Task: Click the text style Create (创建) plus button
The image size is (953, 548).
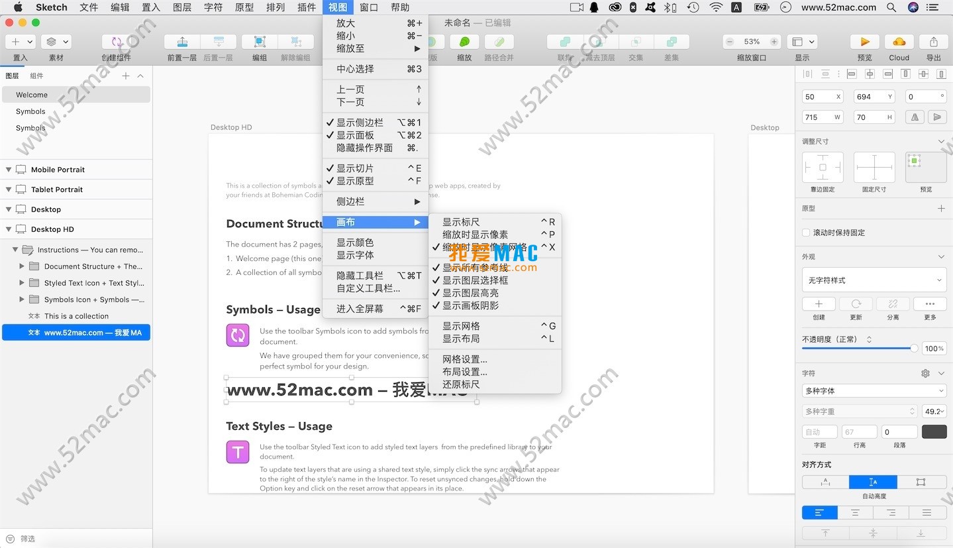Action: (819, 304)
